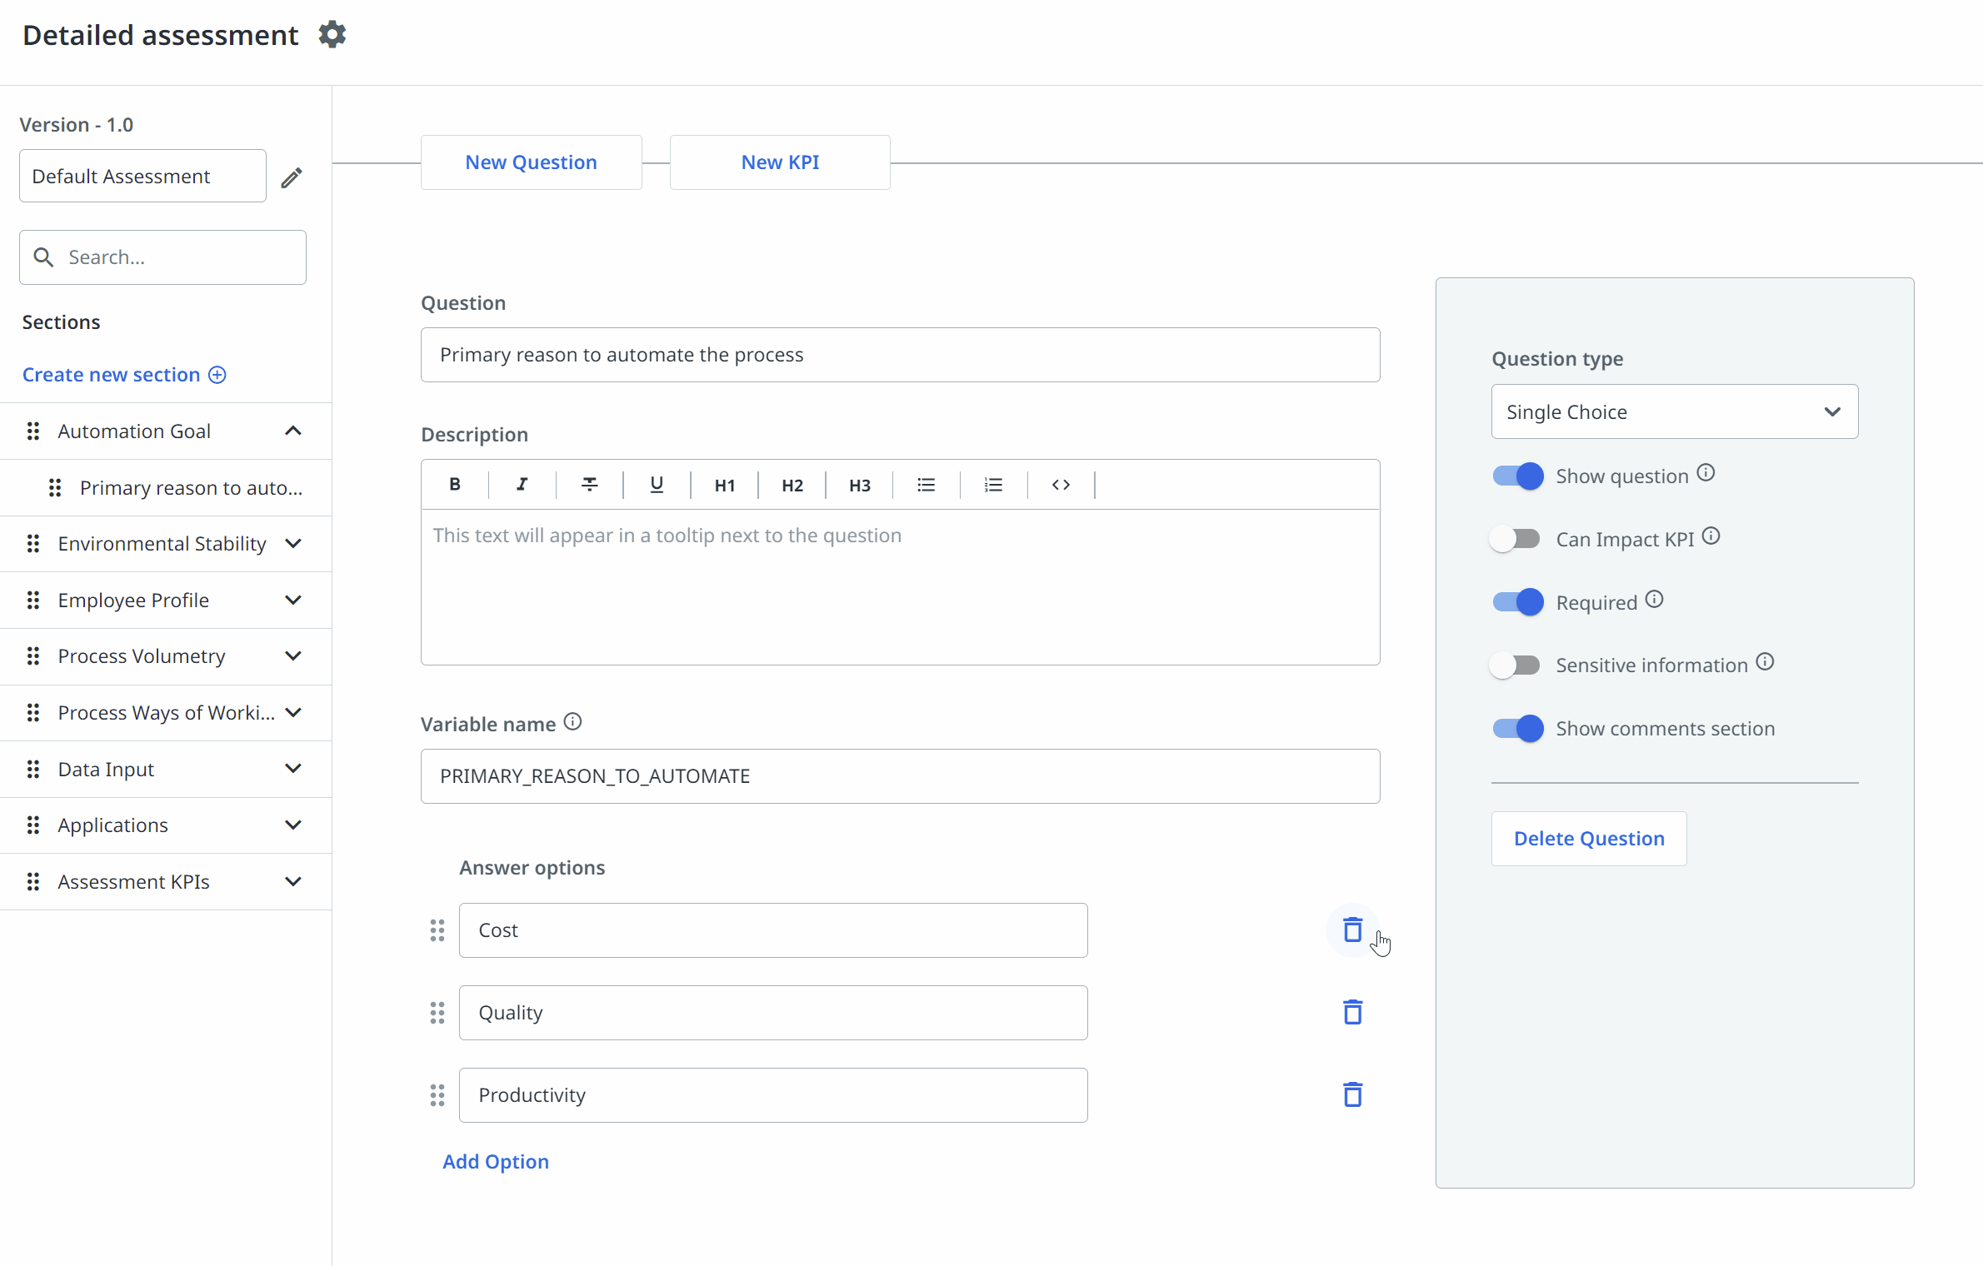Click the Cost answer option field
The height and width of the screenshot is (1266, 1983).
point(773,930)
